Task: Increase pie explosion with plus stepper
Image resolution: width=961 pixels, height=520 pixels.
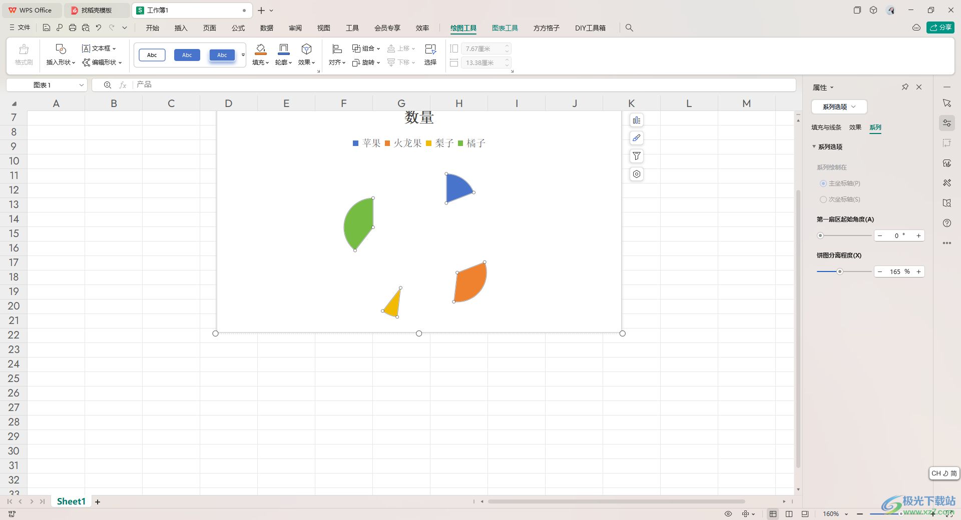Action: click(918, 271)
